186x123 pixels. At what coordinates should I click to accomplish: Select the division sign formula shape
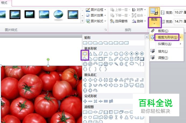(101, 101)
